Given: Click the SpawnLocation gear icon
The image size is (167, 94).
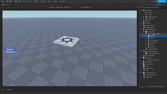Looking at the screenshot, I should pos(146,17).
